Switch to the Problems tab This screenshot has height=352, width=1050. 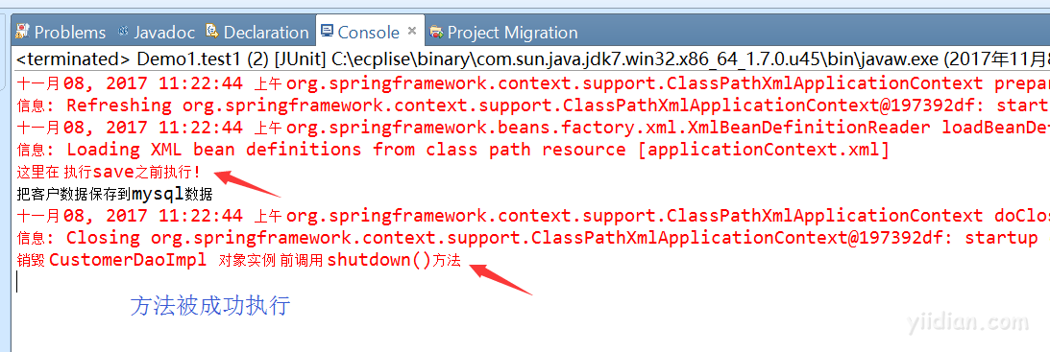pyautogui.click(x=61, y=32)
